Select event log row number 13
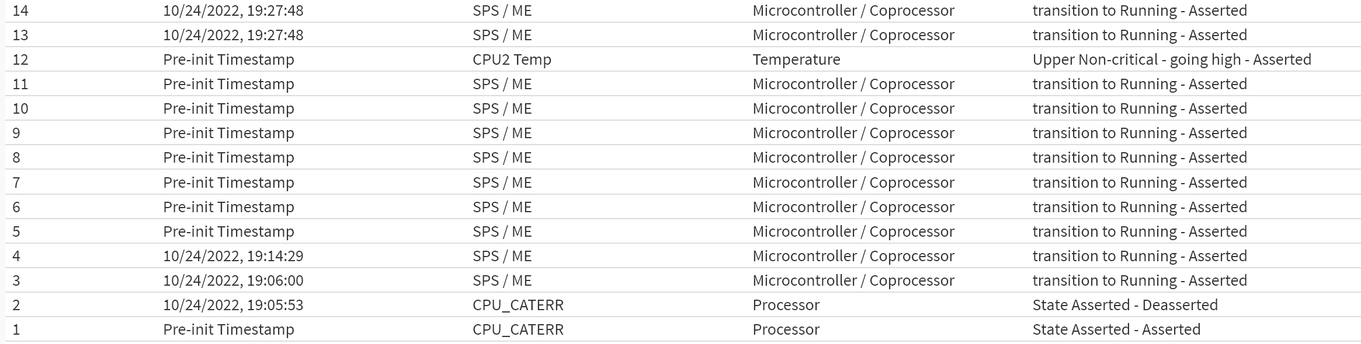The width and height of the screenshot is (1361, 344). tap(683, 35)
